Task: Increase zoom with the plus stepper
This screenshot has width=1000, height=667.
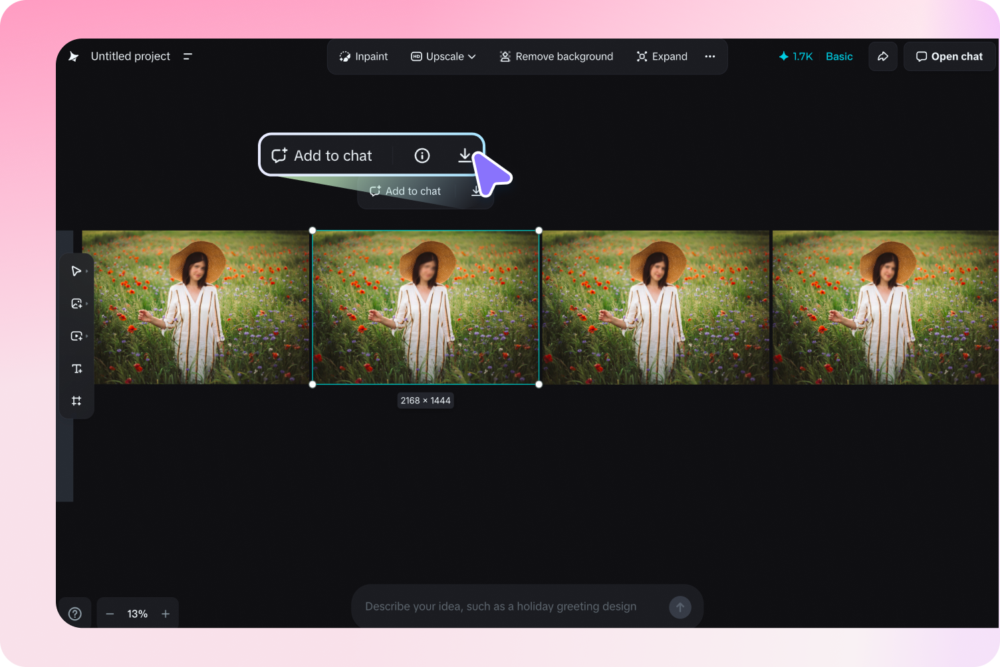Action: pos(166,613)
